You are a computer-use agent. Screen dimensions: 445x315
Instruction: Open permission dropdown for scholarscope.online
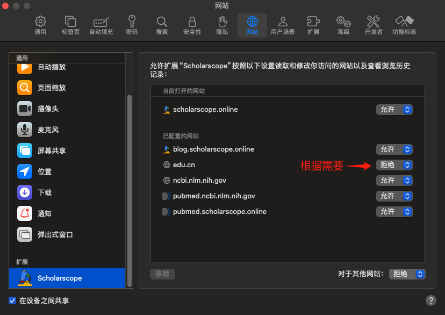pyautogui.click(x=394, y=110)
